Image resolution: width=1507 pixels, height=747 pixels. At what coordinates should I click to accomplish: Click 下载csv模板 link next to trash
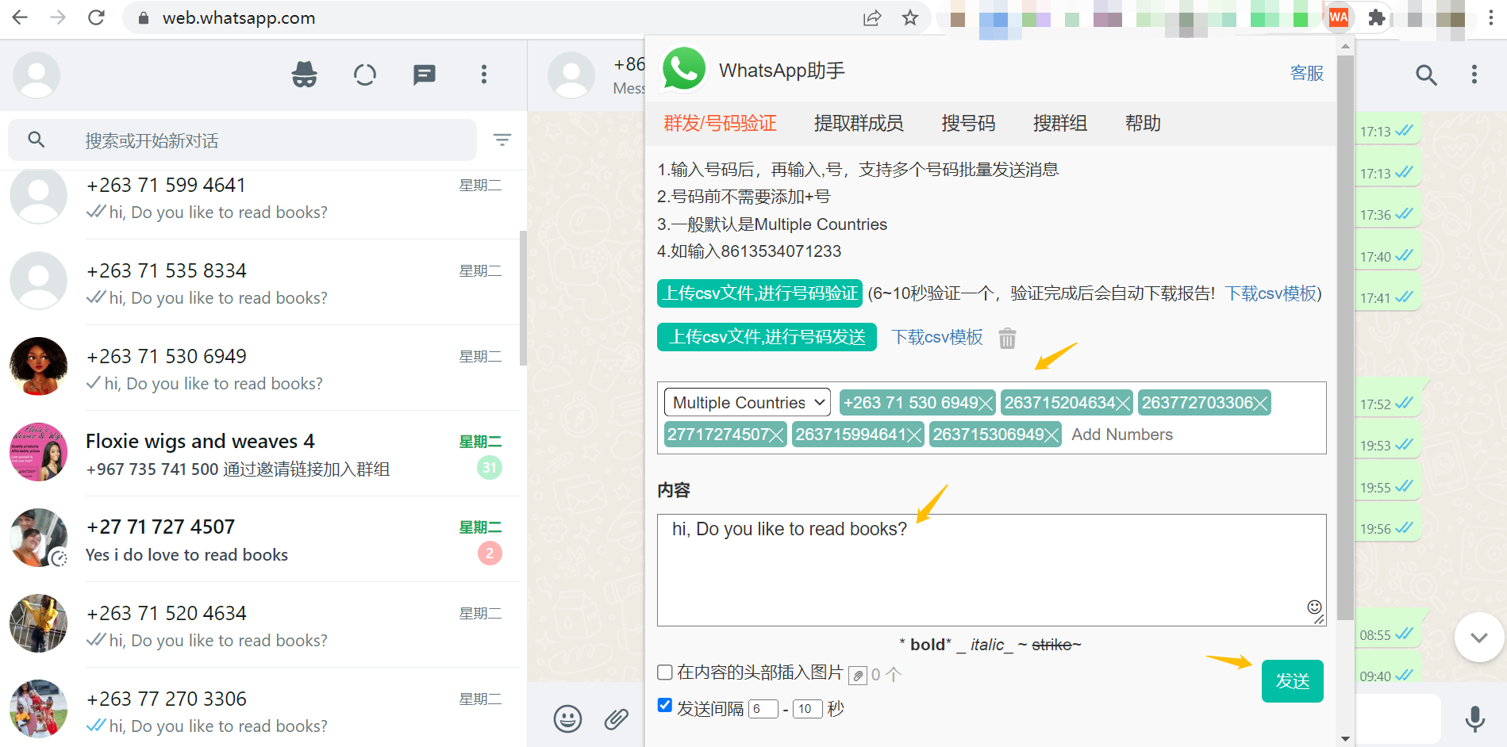(937, 337)
